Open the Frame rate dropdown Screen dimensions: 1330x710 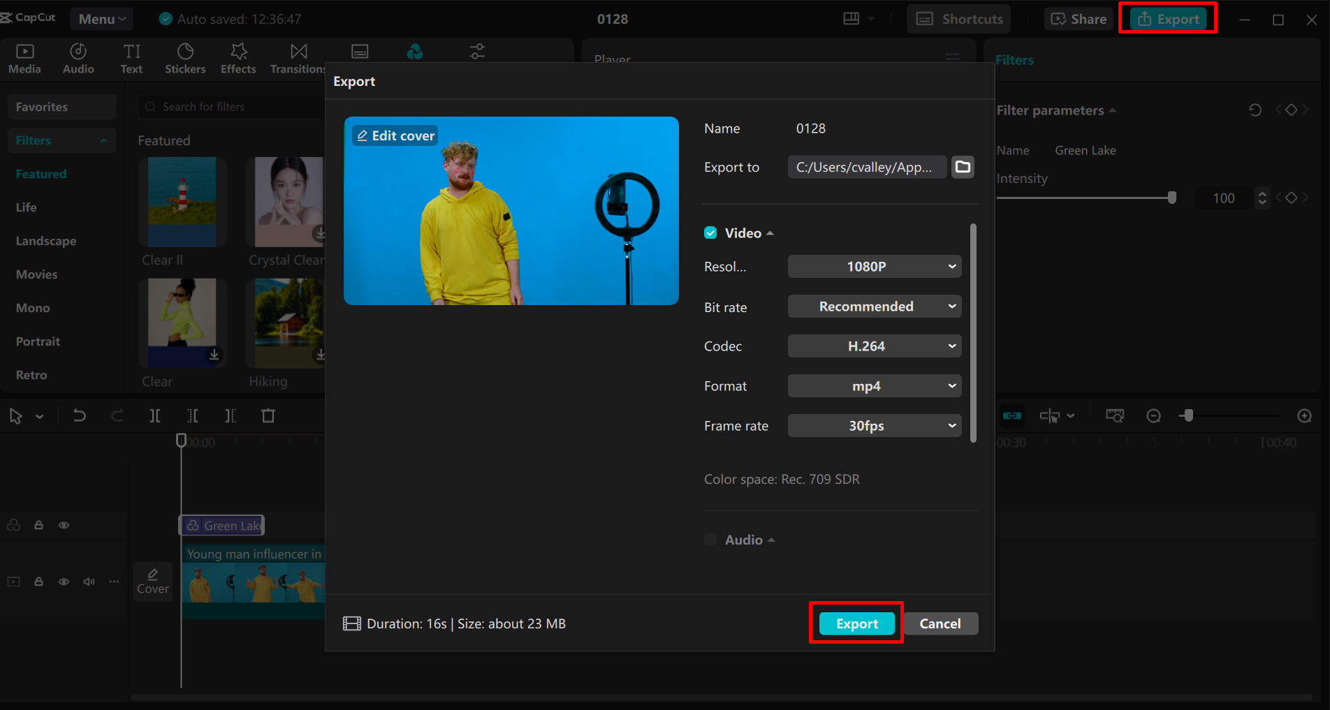pos(875,426)
